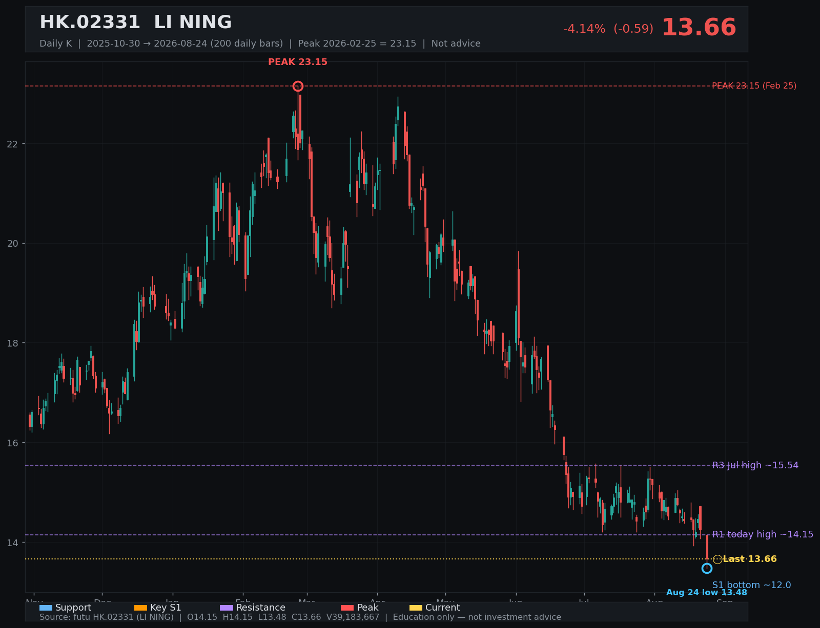Click 'Peak 2026-02-25 = 23.15' in the subtitle
Image resolution: width=820 pixels, height=628 pixels.
click(x=357, y=44)
